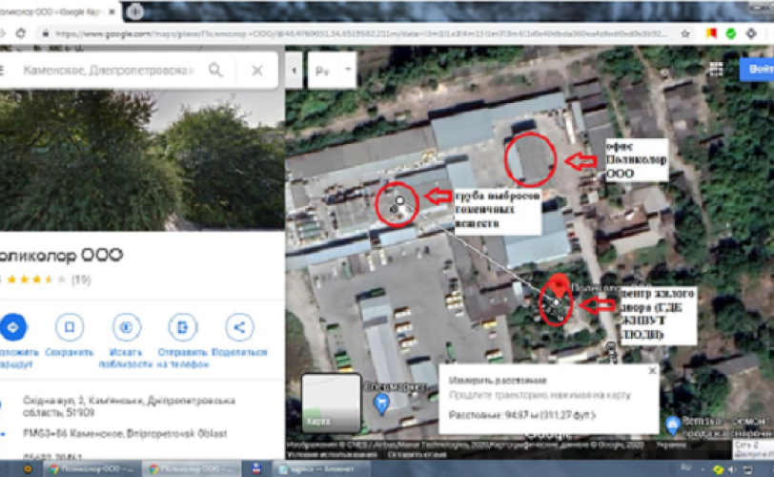Switch to map view via Карта thumbnail
This screenshot has width=774, height=477.
pos(331,403)
